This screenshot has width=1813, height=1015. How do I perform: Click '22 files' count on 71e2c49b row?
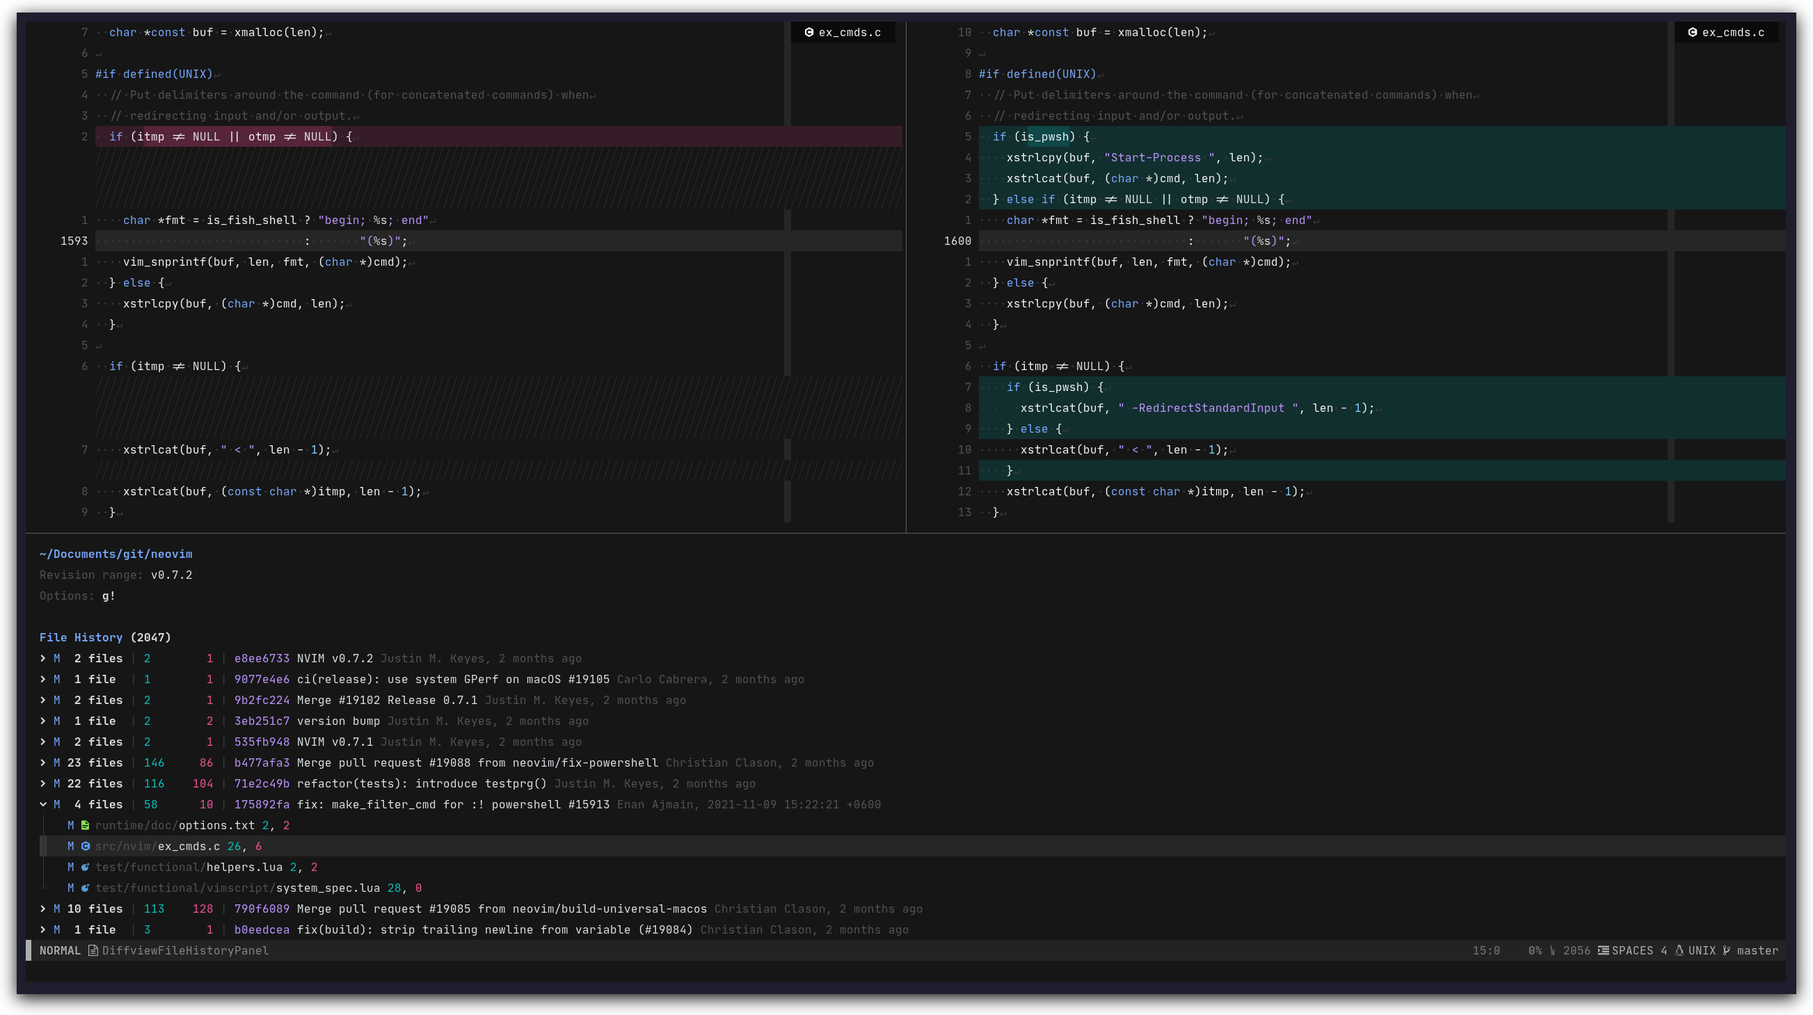point(95,783)
